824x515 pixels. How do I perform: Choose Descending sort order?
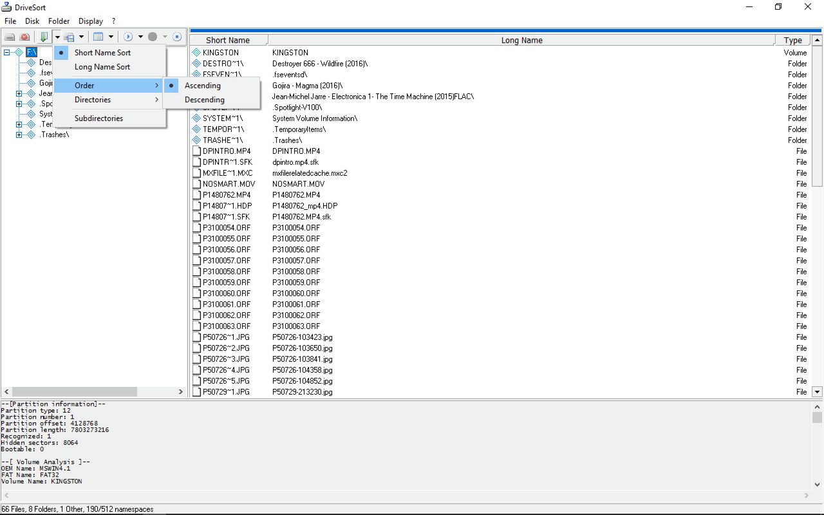click(204, 100)
